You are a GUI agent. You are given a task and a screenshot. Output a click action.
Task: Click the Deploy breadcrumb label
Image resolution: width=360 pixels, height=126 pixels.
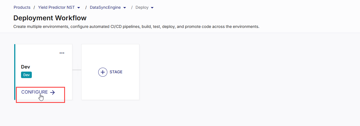(x=142, y=7)
